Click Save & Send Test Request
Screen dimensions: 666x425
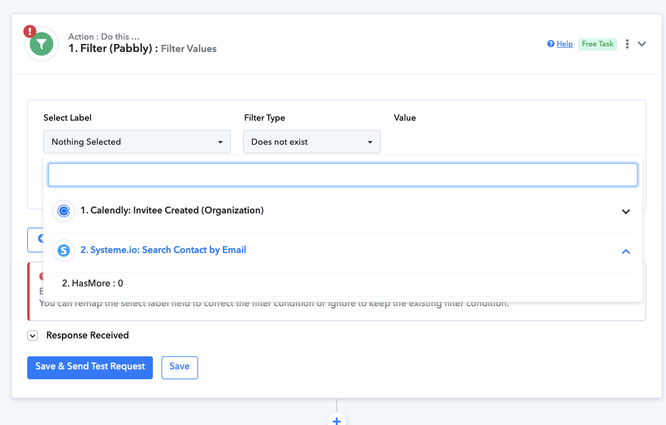pyautogui.click(x=90, y=367)
